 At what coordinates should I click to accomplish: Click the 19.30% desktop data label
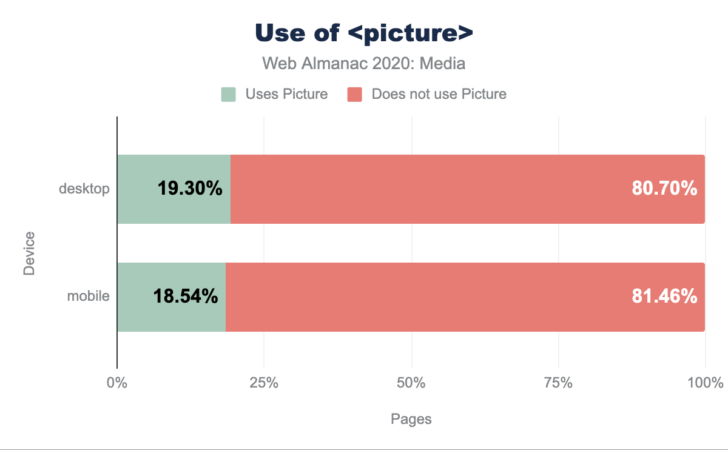[x=190, y=189]
